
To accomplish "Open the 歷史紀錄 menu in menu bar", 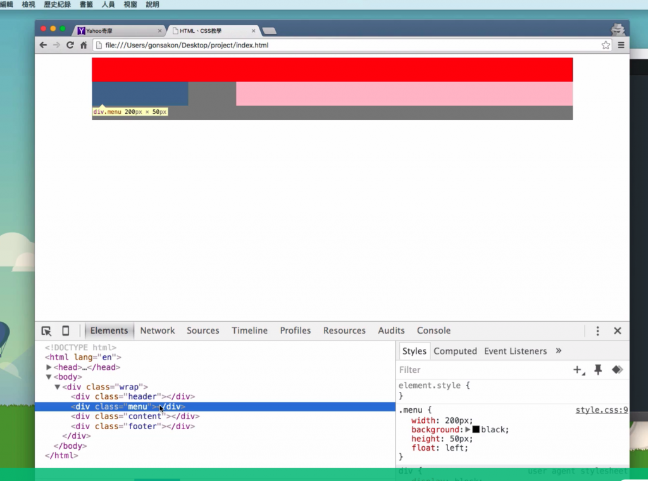I will (x=57, y=4).
